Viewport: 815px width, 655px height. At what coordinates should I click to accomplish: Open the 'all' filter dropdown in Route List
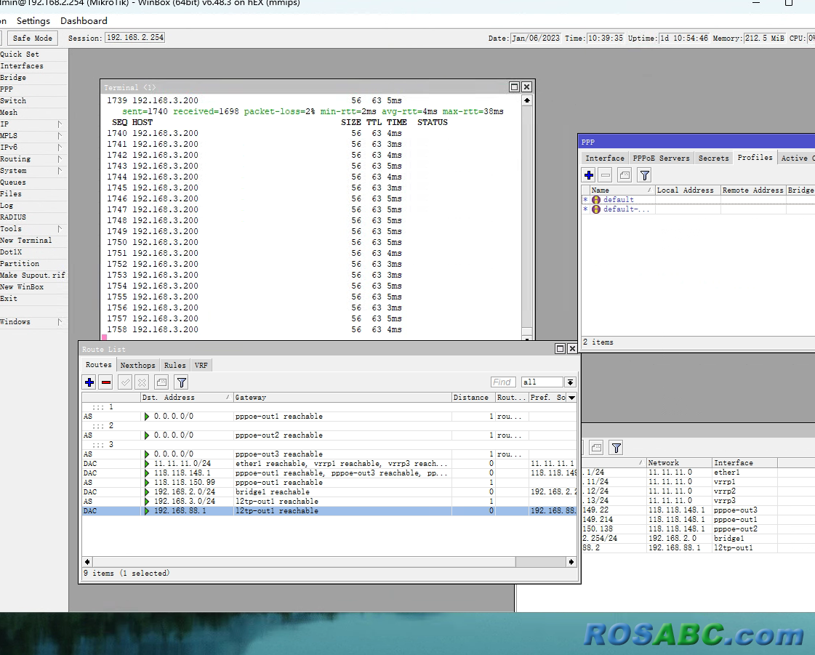[x=570, y=382]
